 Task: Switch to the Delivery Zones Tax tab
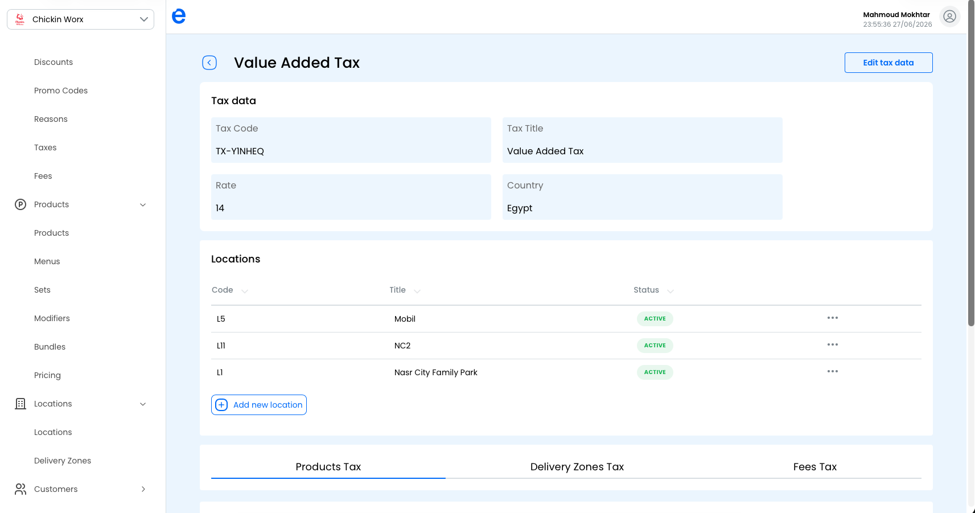point(577,467)
